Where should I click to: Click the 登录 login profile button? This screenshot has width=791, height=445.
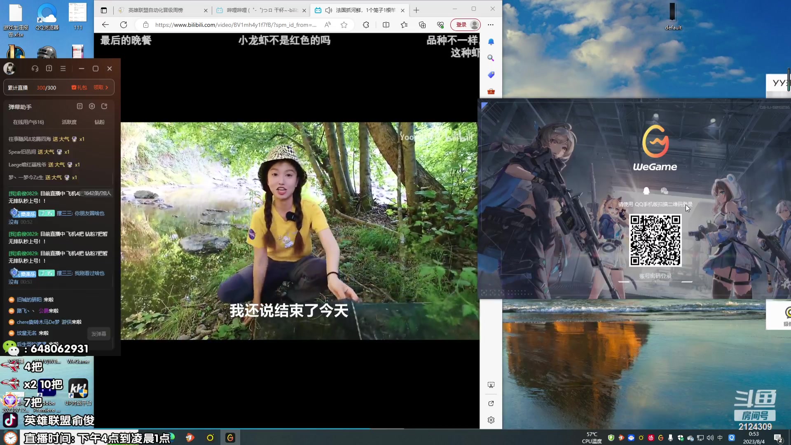tap(466, 25)
